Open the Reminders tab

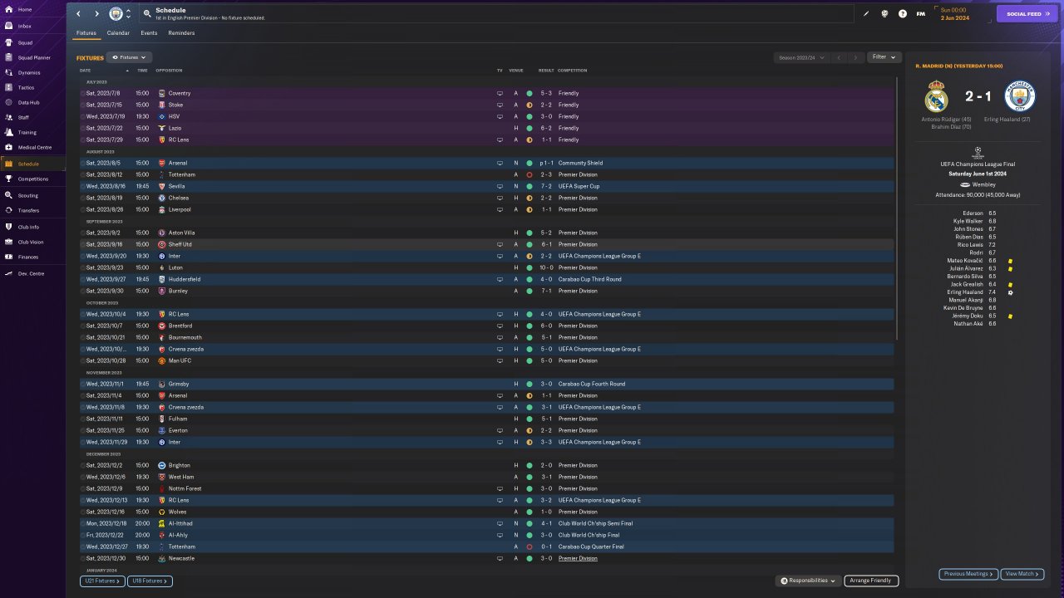[x=181, y=33]
